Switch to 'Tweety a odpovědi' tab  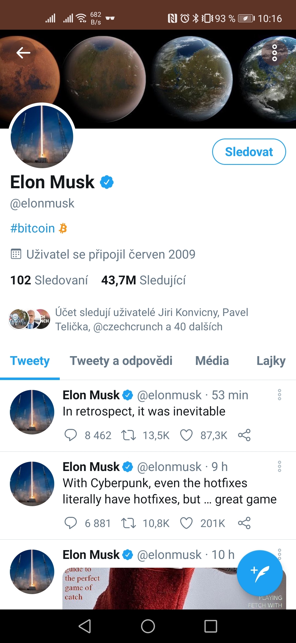pyautogui.click(x=121, y=361)
